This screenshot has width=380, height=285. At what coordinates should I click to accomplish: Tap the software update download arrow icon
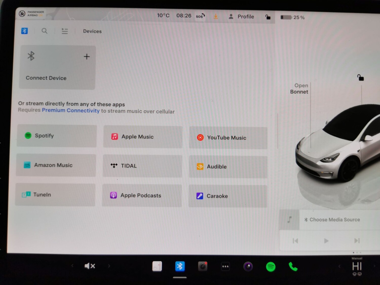(x=216, y=16)
